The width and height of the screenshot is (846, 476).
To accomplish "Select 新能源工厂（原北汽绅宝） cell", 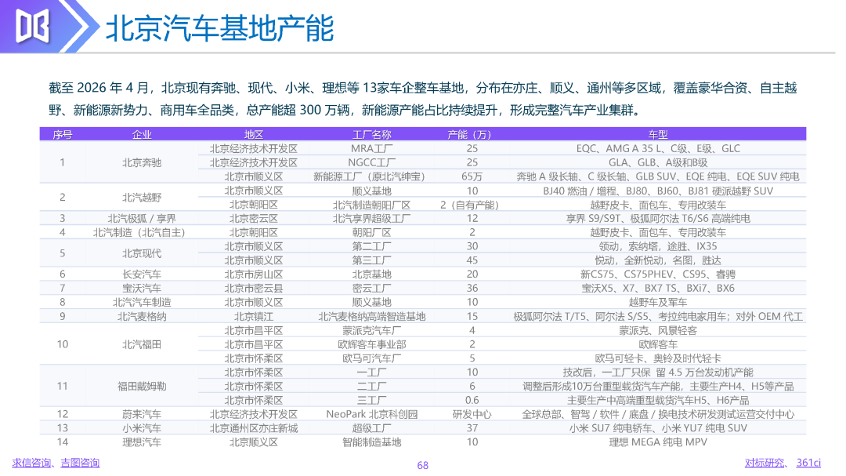I will point(372,176).
